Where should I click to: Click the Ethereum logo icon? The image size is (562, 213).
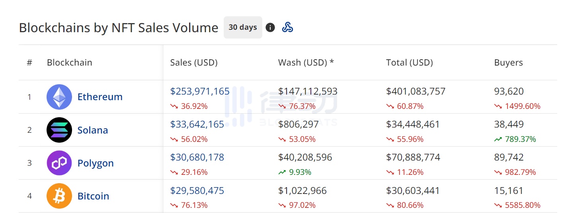(x=59, y=97)
